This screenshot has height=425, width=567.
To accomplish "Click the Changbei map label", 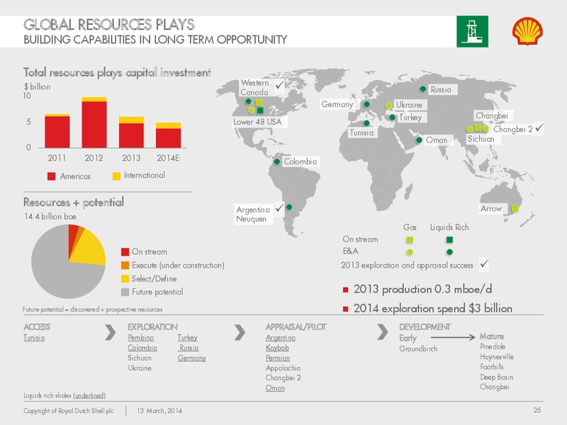I will 492,115.
